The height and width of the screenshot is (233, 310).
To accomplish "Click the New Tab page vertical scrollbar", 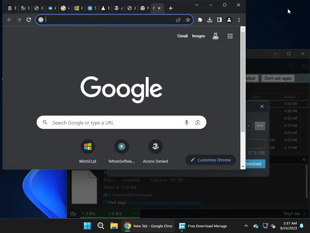I will (x=243, y=82).
